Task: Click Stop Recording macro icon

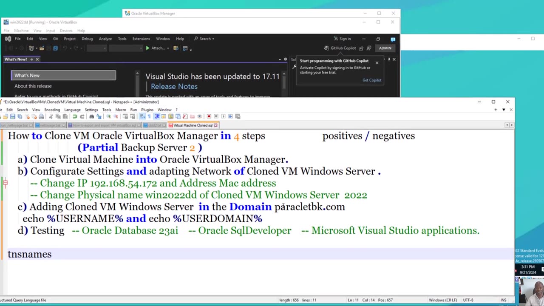Action: tap(216, 116)
